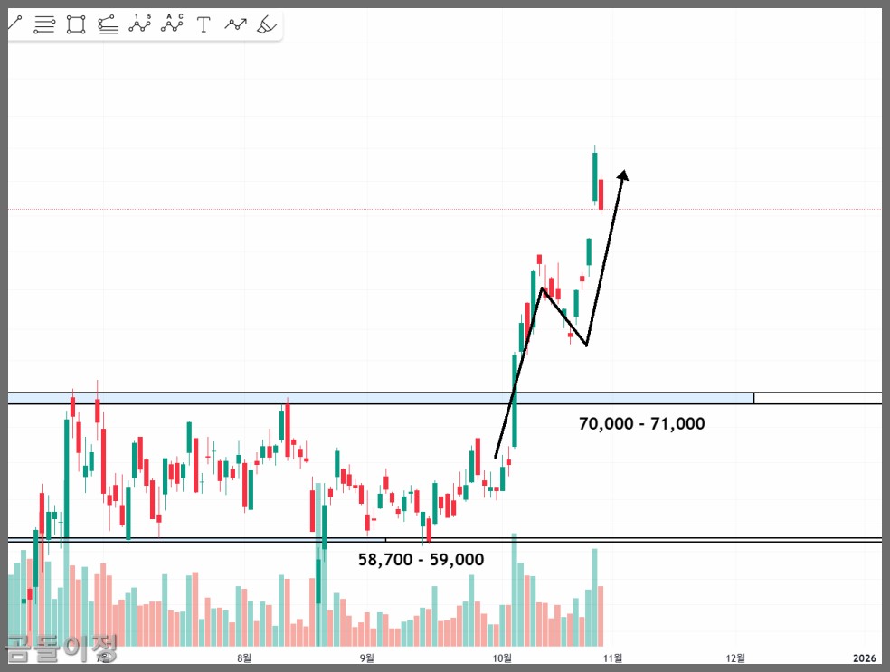The width and height of the screenshot is (890, 672).
Task: Select the horizontal lines Fibonacci retracement tool
Action: (x=44, y=24)
